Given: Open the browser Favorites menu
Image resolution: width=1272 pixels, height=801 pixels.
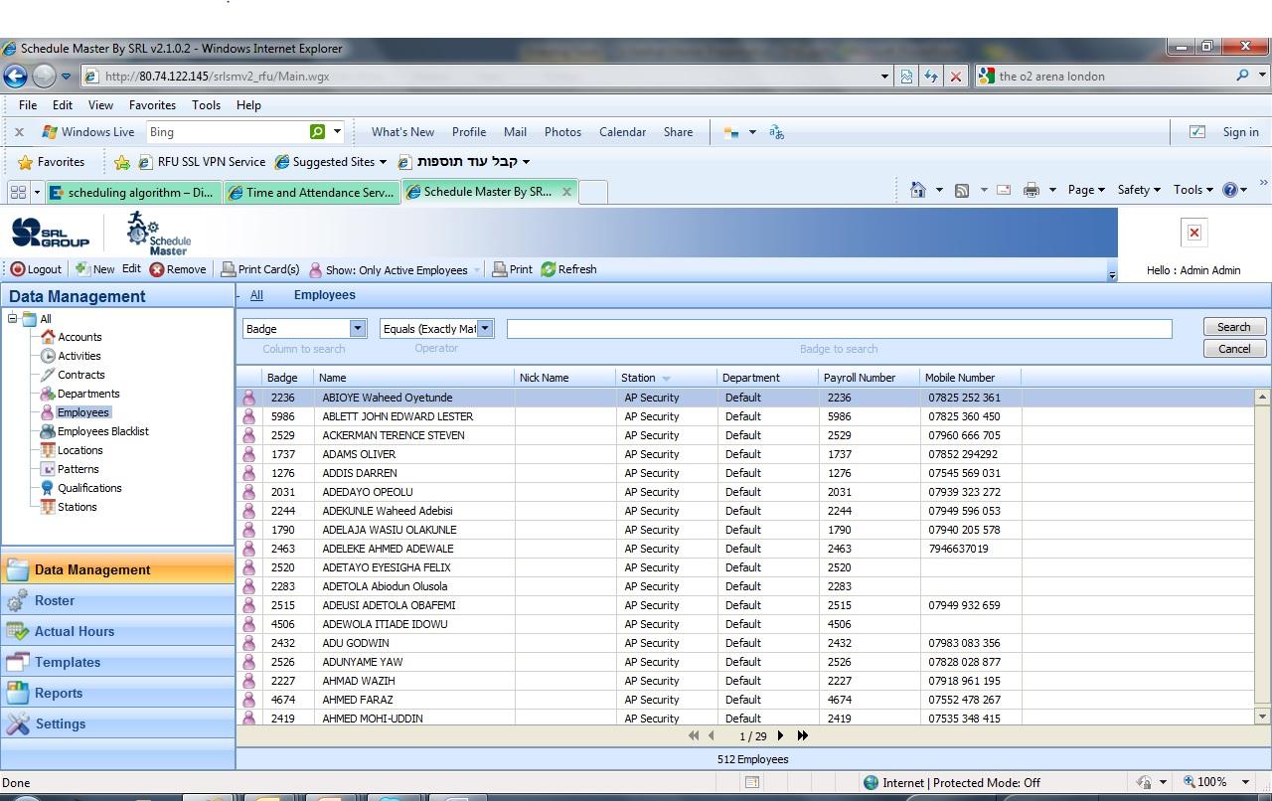Looking at the screenshot, I should tap(152, 104).
